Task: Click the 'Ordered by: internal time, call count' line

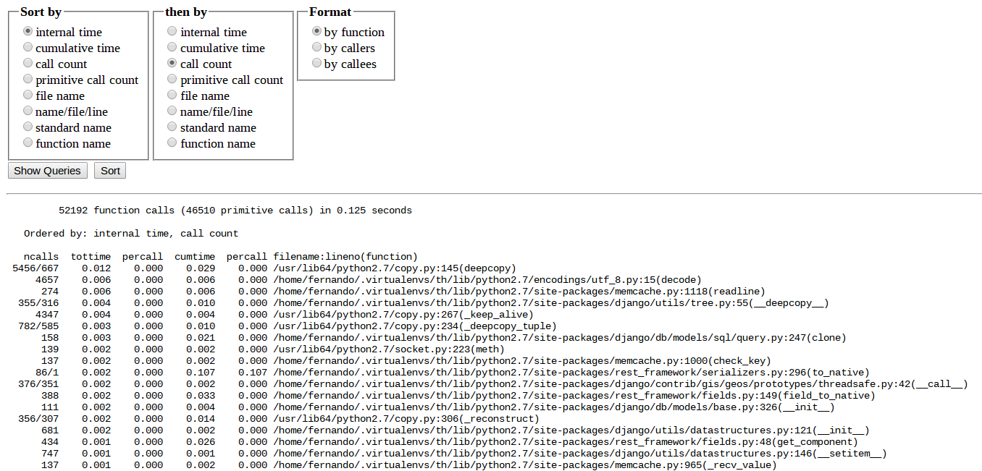Action: 131,234
